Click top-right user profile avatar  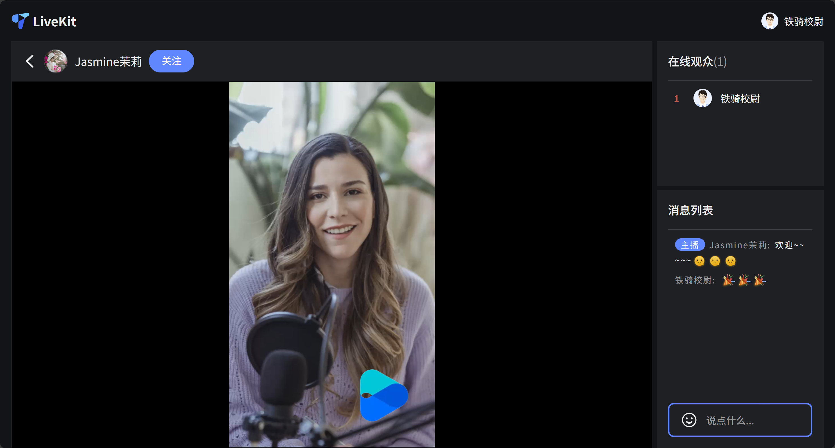click(770, 22)
